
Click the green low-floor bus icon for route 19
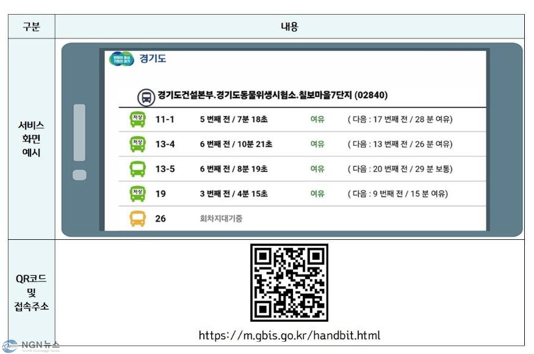[x=137, y=194]
